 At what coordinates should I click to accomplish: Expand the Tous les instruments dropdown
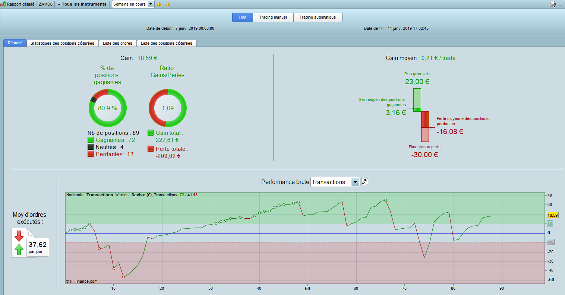click(x=82, y=4)
